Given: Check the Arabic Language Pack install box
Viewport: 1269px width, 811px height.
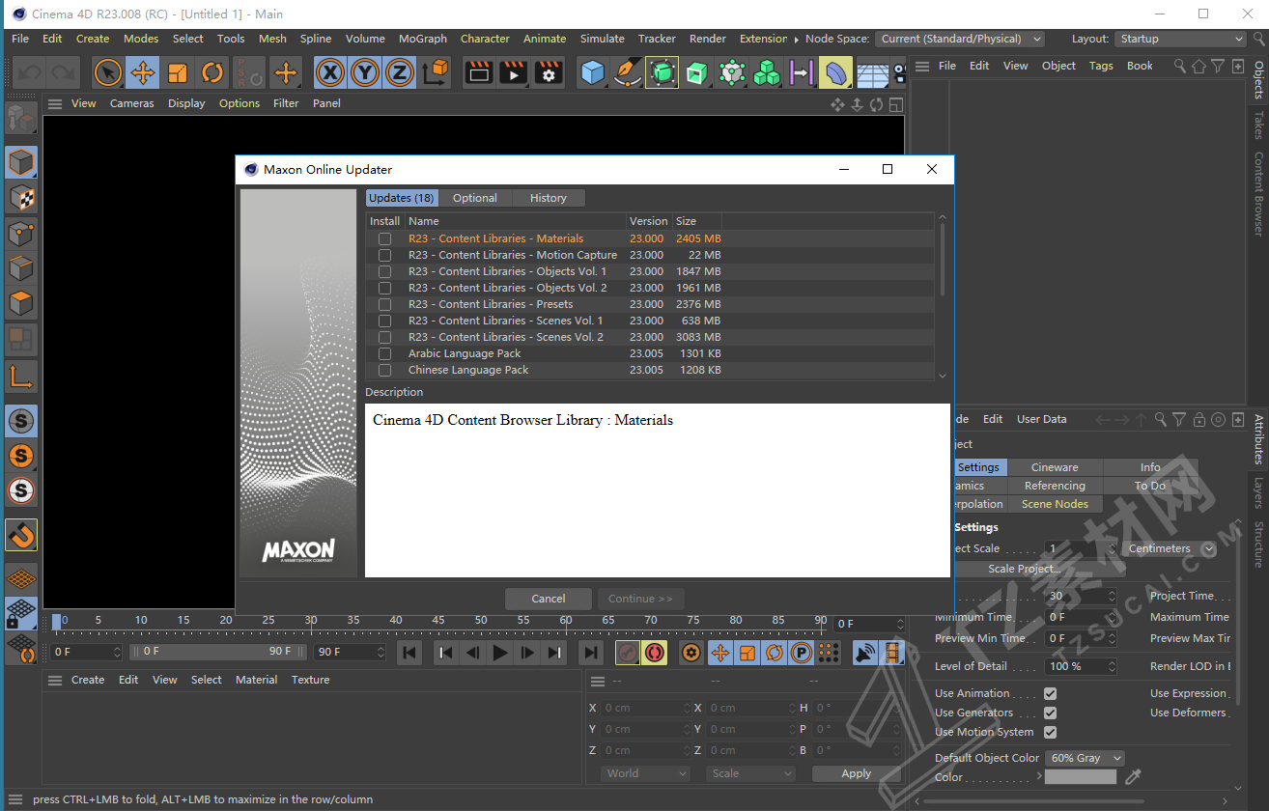Looking at the screenshot, I should [x=384, y=353].
